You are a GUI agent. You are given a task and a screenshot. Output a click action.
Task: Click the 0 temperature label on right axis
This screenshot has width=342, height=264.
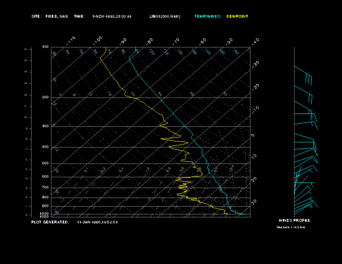pyautogui.click(x=253, y=135)
